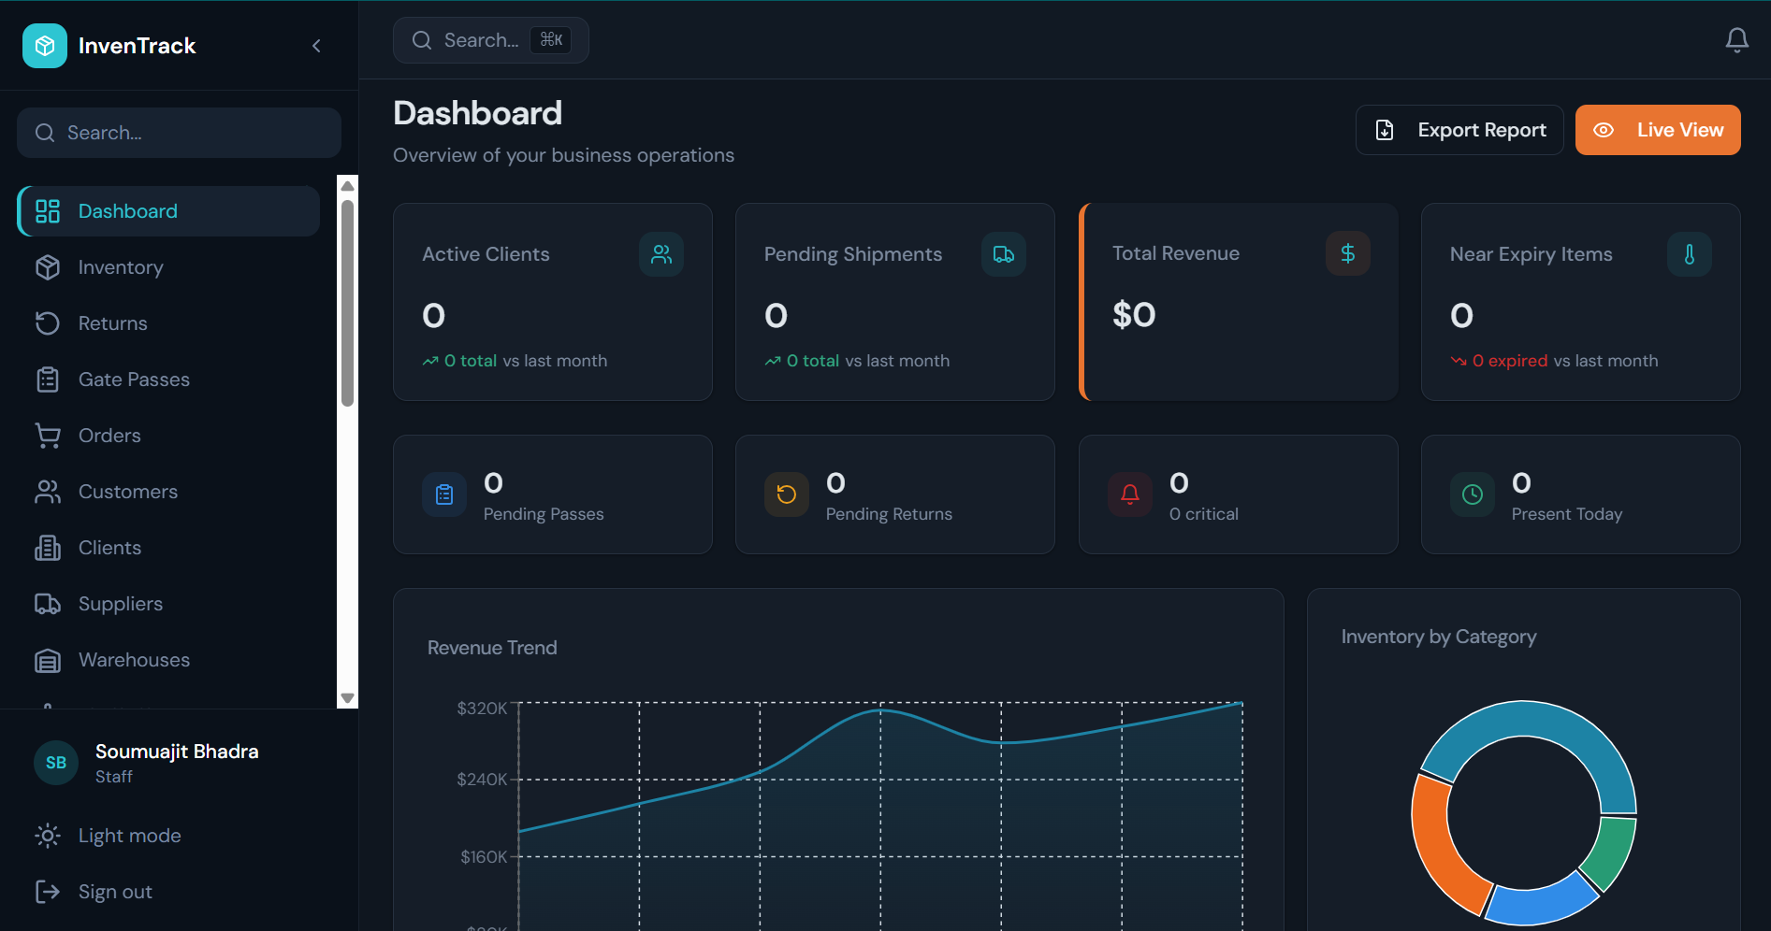Click the Gate Passes icon
This screenshot has width=1771, height=931.
48,380
